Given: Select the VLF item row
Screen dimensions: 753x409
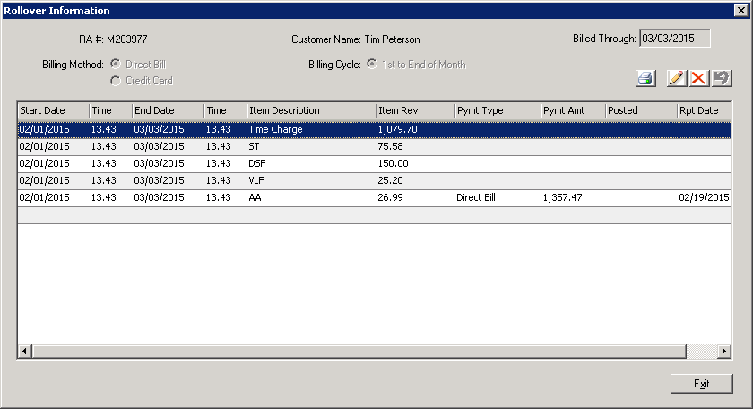Looking at the screenshot, I should (375, 180).
